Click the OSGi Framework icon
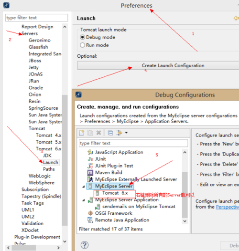The image size is (239, 251). pos(90,213)
